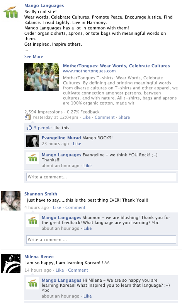Image resolution: width=182 pixels, height=303 pixels.
Task: Click Mango logo in reply to Milena
Action: coord(32,283)
